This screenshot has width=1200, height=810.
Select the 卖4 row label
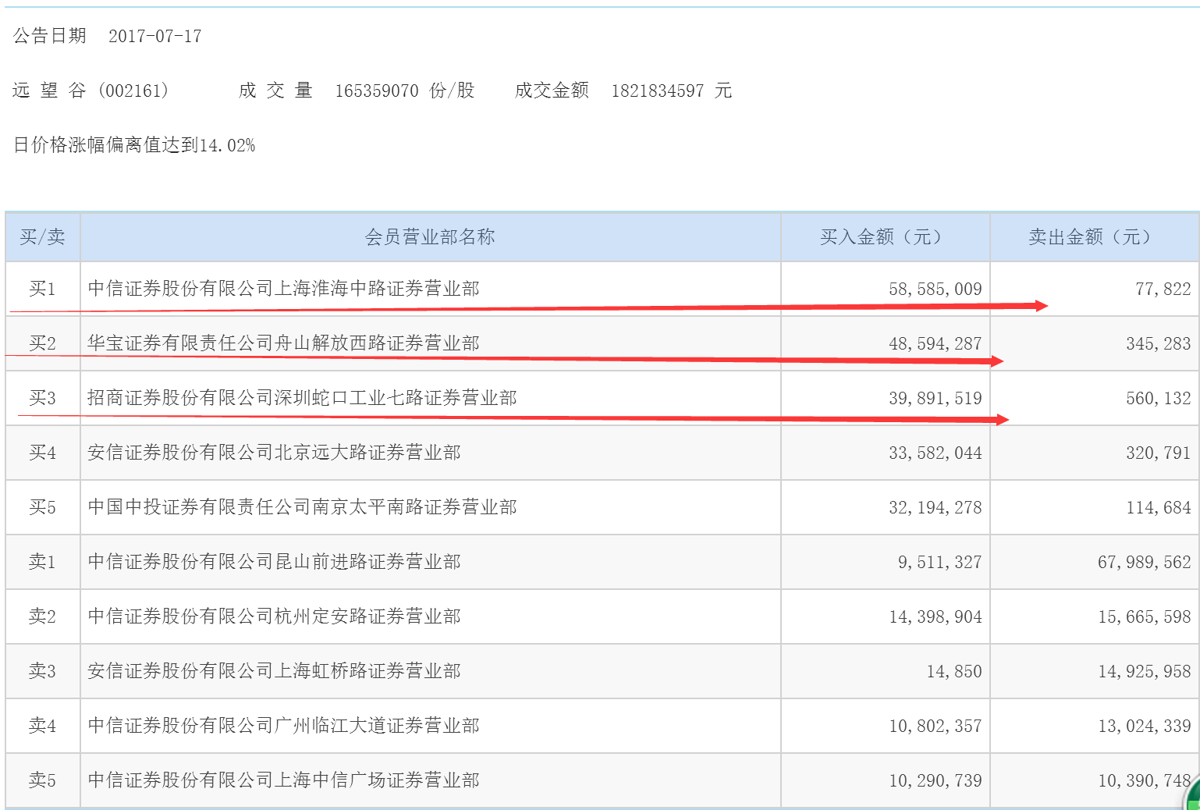coord(42,726)
